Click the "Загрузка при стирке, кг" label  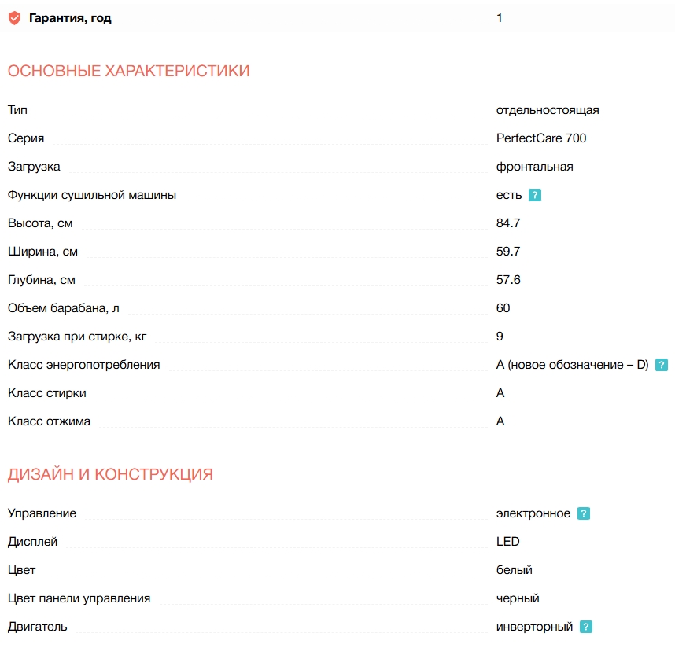[77, 337]
